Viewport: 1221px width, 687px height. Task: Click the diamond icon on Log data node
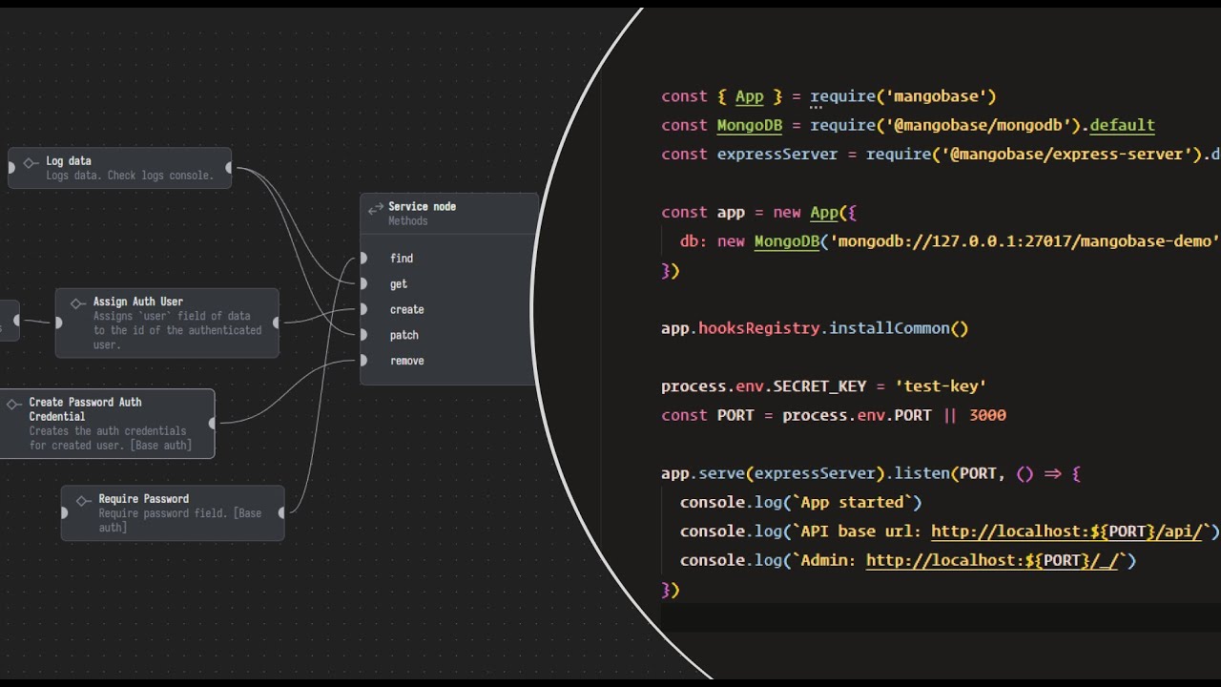(x=31, y=163)
